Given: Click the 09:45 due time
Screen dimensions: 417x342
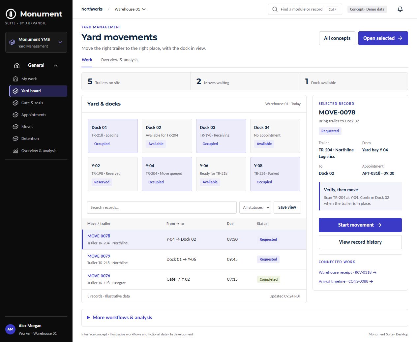Looking at the screenshot, I should point(232,260).
